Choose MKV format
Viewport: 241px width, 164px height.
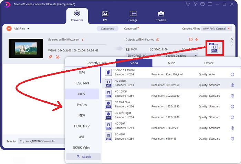pos(82,116)
